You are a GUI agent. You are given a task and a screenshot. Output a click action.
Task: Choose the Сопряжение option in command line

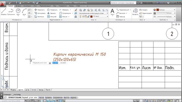coord(57,97)
